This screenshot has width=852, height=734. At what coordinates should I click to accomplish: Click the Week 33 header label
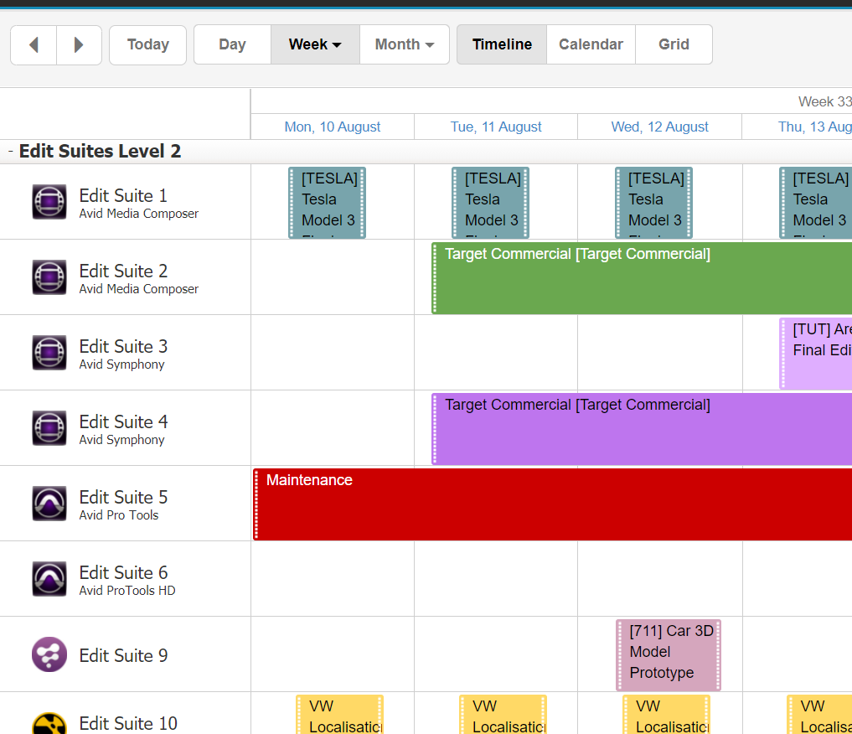[825, 101]
